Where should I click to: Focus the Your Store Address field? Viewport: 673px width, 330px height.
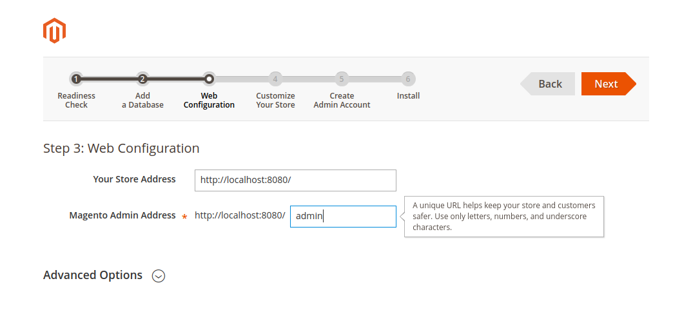click(295, 180)
